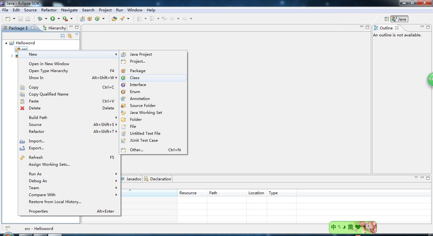
Task: Open the New Java Class dropdown arrow
Action: click(104, 19)
